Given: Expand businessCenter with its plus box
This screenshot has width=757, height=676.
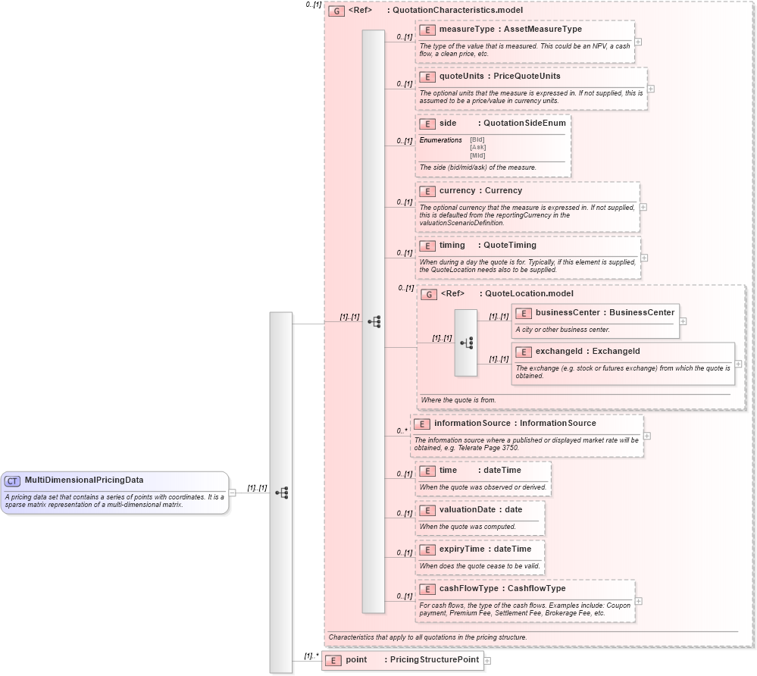Looking at the screenshot, I should (683, 321).
